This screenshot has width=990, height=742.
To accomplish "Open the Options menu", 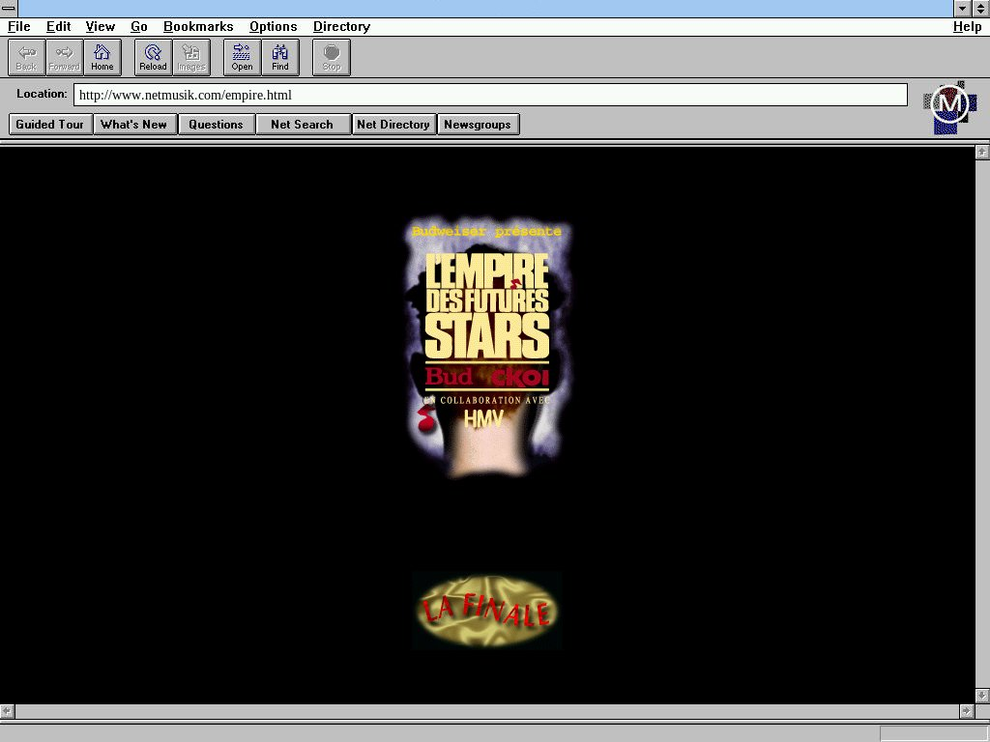I will [x=273, y=27].
